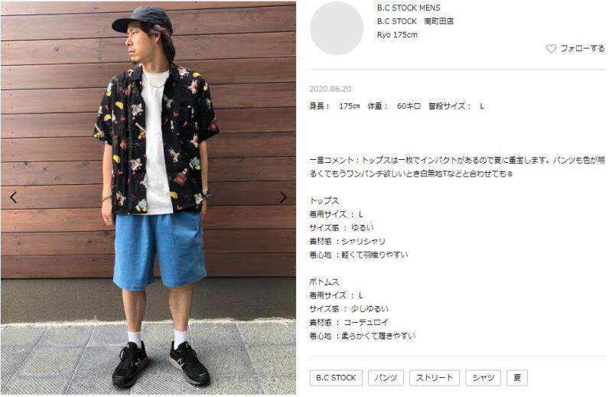Open the B.C STOCK 南町田店 shop link
Screen dimensions: 612x397
415,21
